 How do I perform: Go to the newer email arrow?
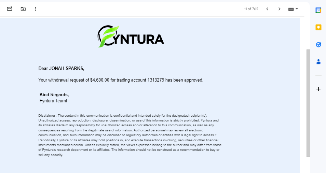pyautogui.click(x=267, y=9)
